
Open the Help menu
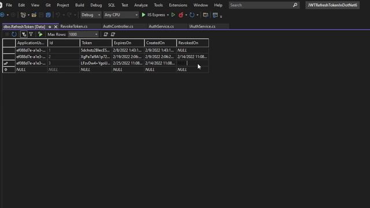click(219, 5)
